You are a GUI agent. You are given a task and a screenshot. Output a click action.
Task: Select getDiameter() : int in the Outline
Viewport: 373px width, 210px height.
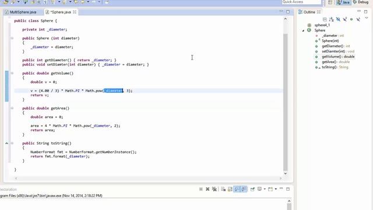coord(336,46)
